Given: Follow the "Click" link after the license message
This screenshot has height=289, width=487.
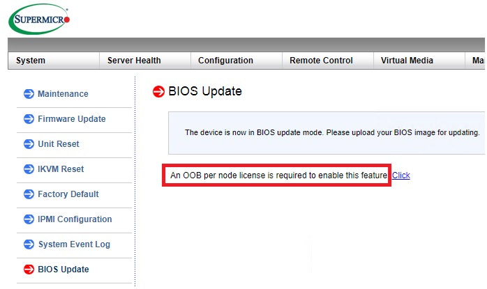Looking at the screenshot, I should [x=400, y=175].
